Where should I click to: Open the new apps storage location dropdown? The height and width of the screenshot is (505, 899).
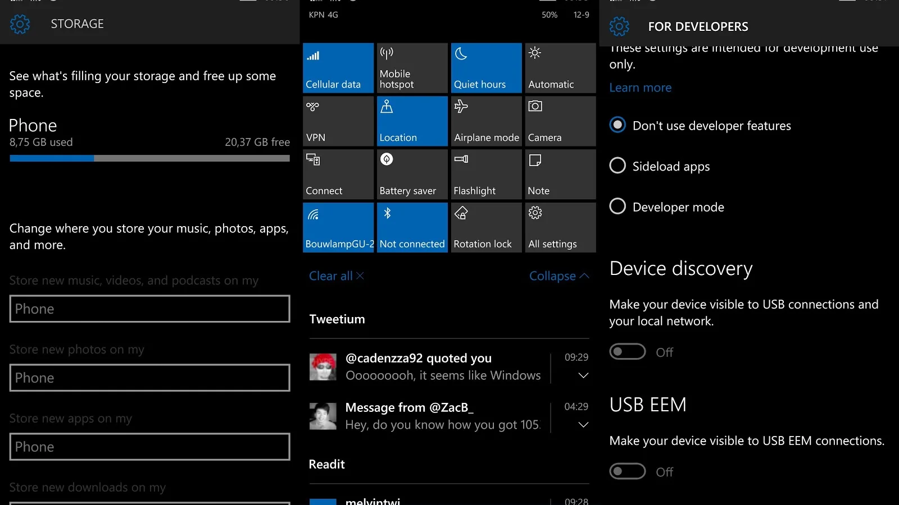[x=149, y=447]
